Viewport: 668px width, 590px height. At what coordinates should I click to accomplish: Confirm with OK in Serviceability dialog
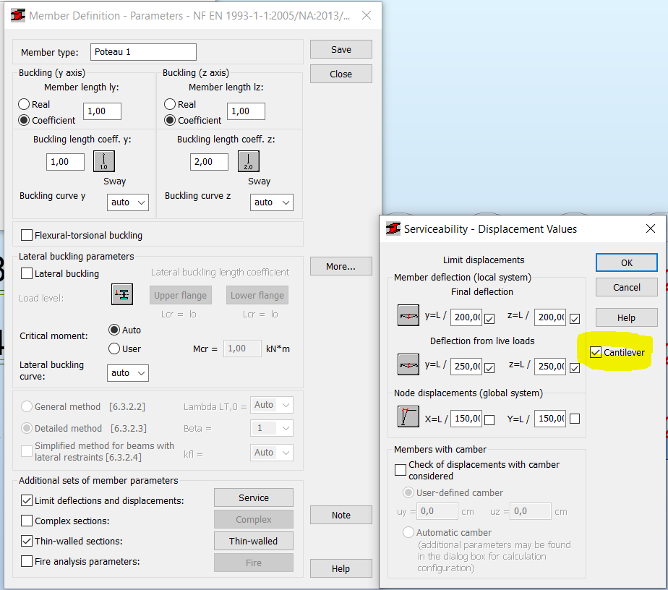(626, 263)
